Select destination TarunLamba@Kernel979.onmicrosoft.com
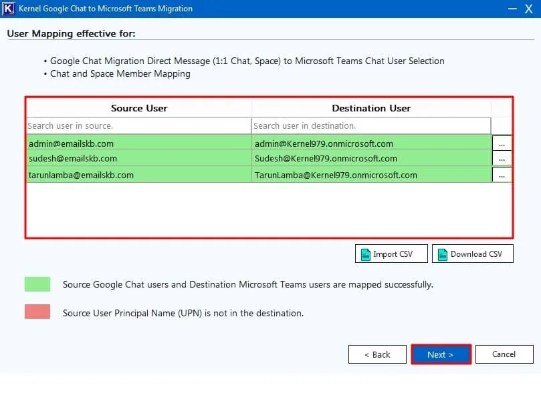 tap(372, 174)
